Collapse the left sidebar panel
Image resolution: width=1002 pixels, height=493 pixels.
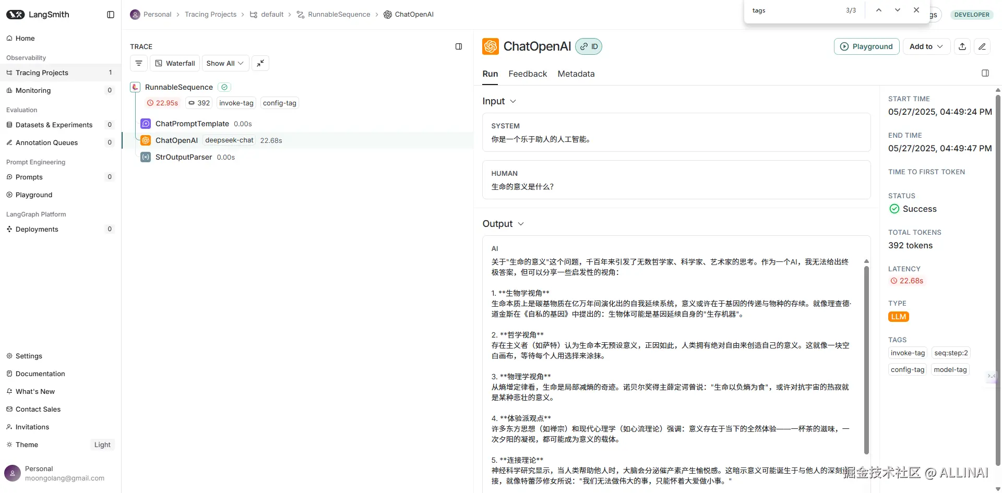111,15
